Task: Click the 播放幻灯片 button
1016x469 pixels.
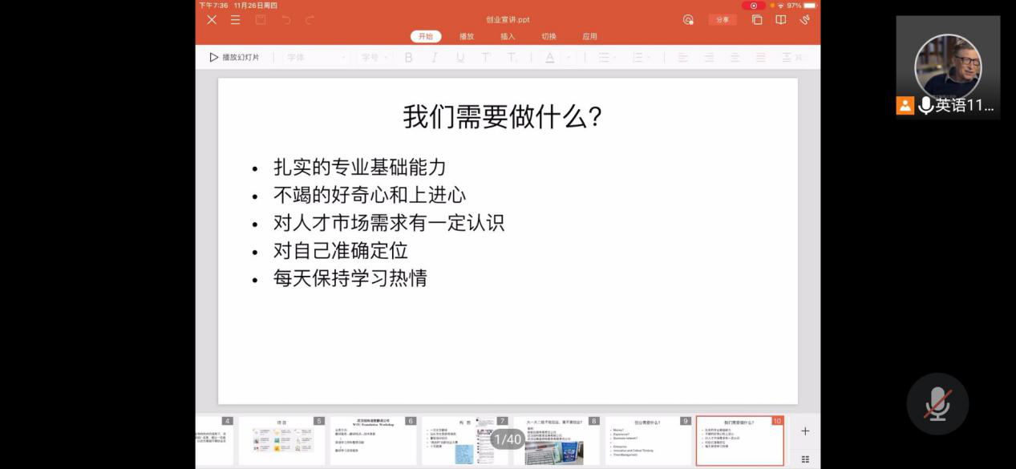Action: (x=234, y=58)
